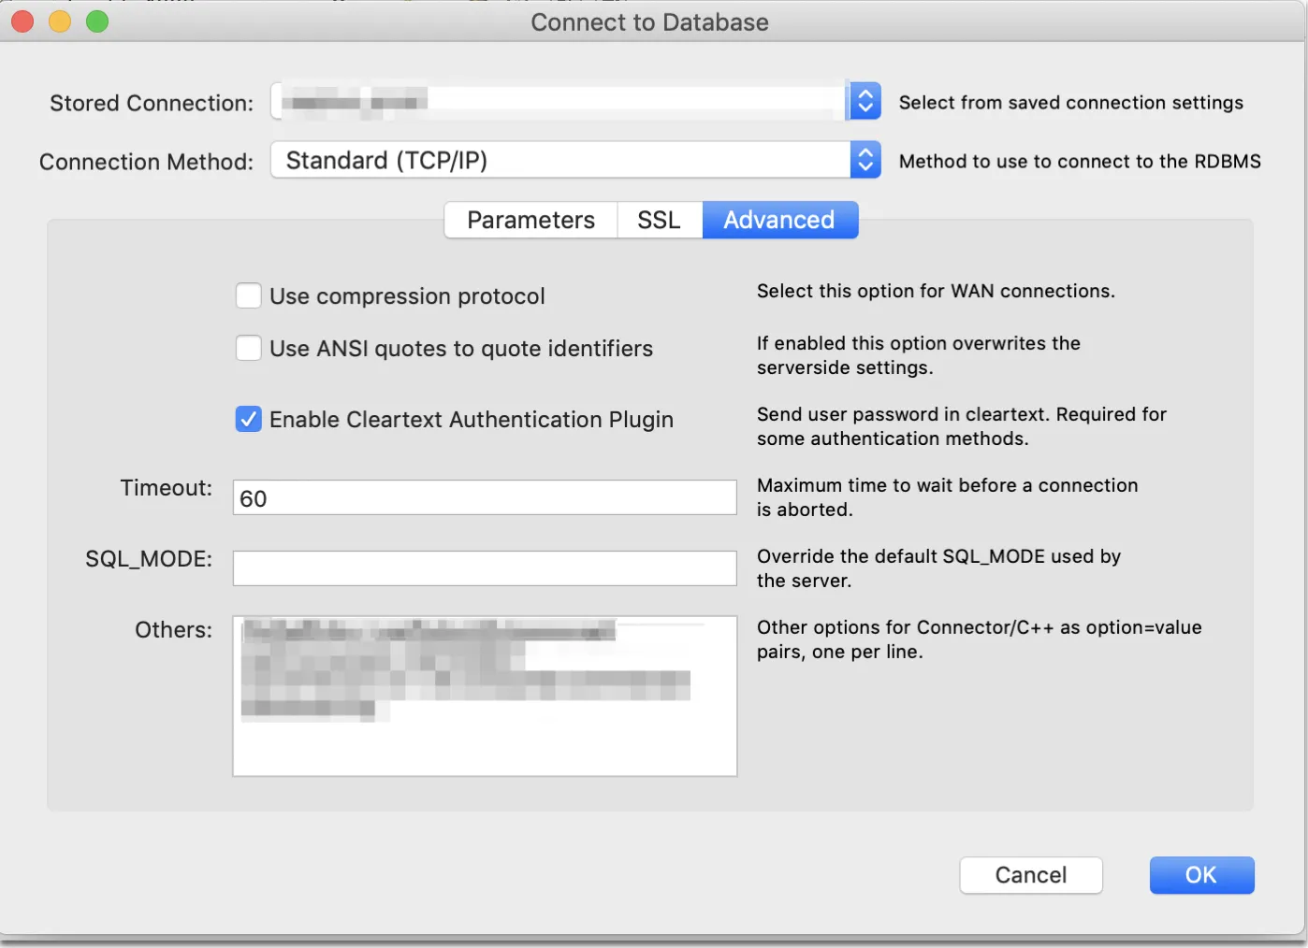Switch to the Parameters tab
1308x948 pixels.
530,221
